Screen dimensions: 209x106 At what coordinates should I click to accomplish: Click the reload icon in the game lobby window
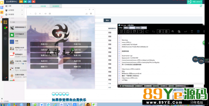(36, 14)
